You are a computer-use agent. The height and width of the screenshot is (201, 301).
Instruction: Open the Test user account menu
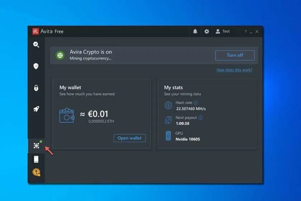pyautogui.click(x=223, y=31)
